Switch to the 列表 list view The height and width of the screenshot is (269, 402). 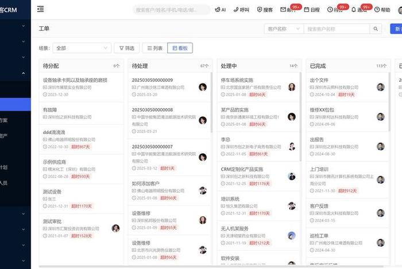[154, 48]
